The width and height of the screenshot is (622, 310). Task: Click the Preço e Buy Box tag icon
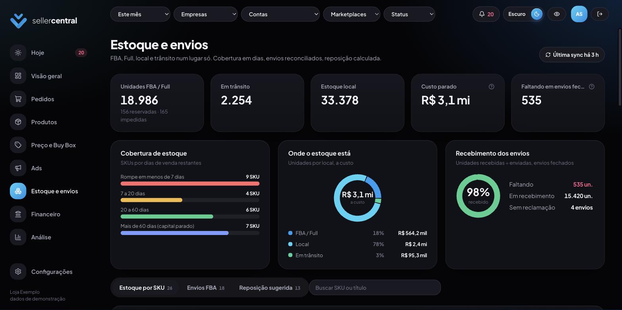(18, 145)
